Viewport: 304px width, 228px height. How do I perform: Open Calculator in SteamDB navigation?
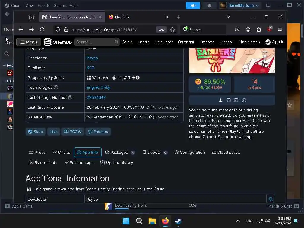click(164, 42)
